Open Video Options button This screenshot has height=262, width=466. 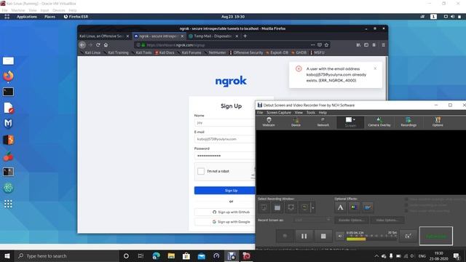pos(387,220)
